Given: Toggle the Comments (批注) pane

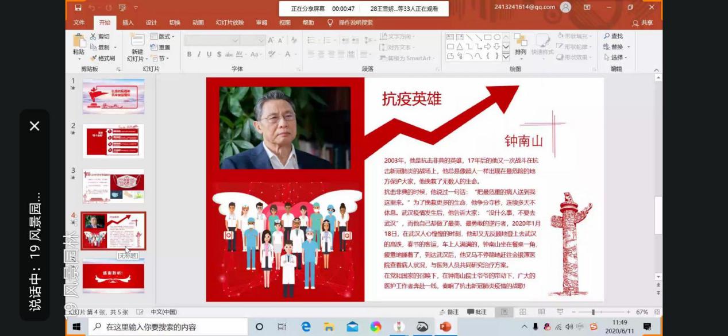Looking at the screenshot, I should pos(477,312).
